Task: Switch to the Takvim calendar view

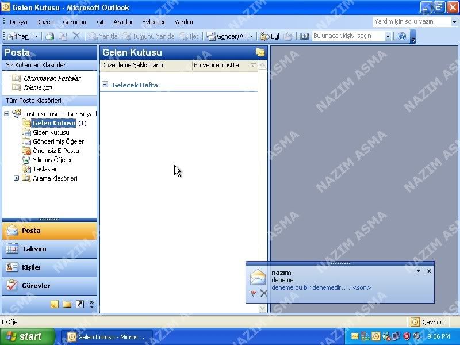Action: click(49, 249)
